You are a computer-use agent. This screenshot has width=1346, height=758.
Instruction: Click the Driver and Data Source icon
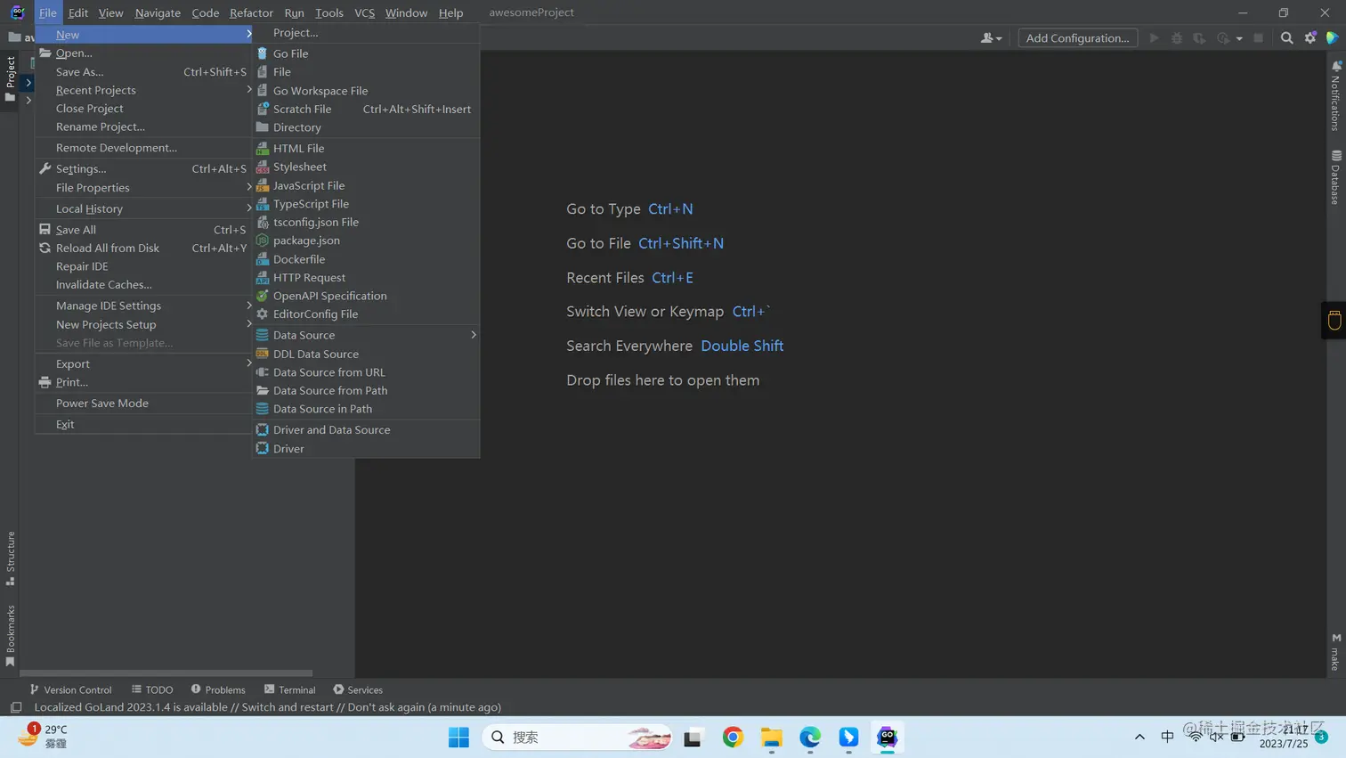click(262, 429)
